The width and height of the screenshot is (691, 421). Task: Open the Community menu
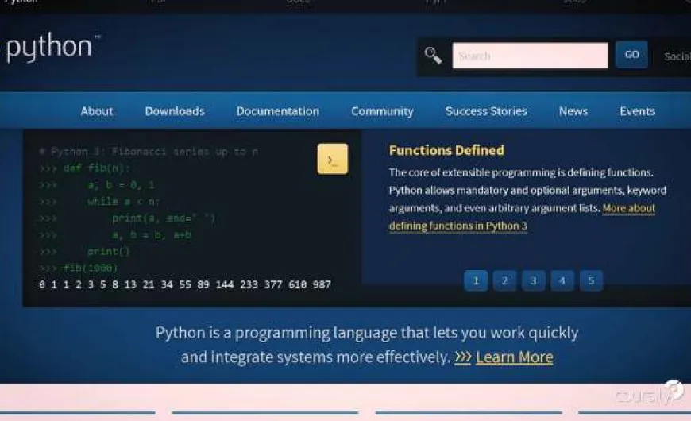pos(382,111)
